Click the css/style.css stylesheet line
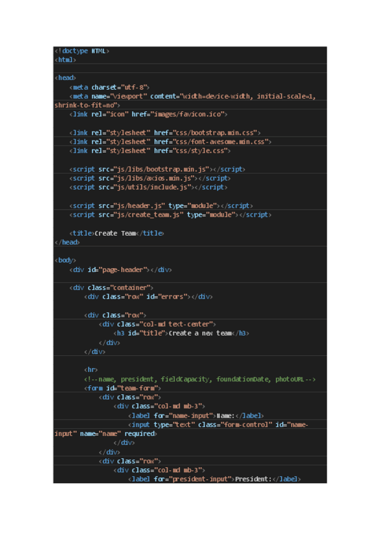The image size is (380, 539). pyautogui.click(x=150, y=151)
